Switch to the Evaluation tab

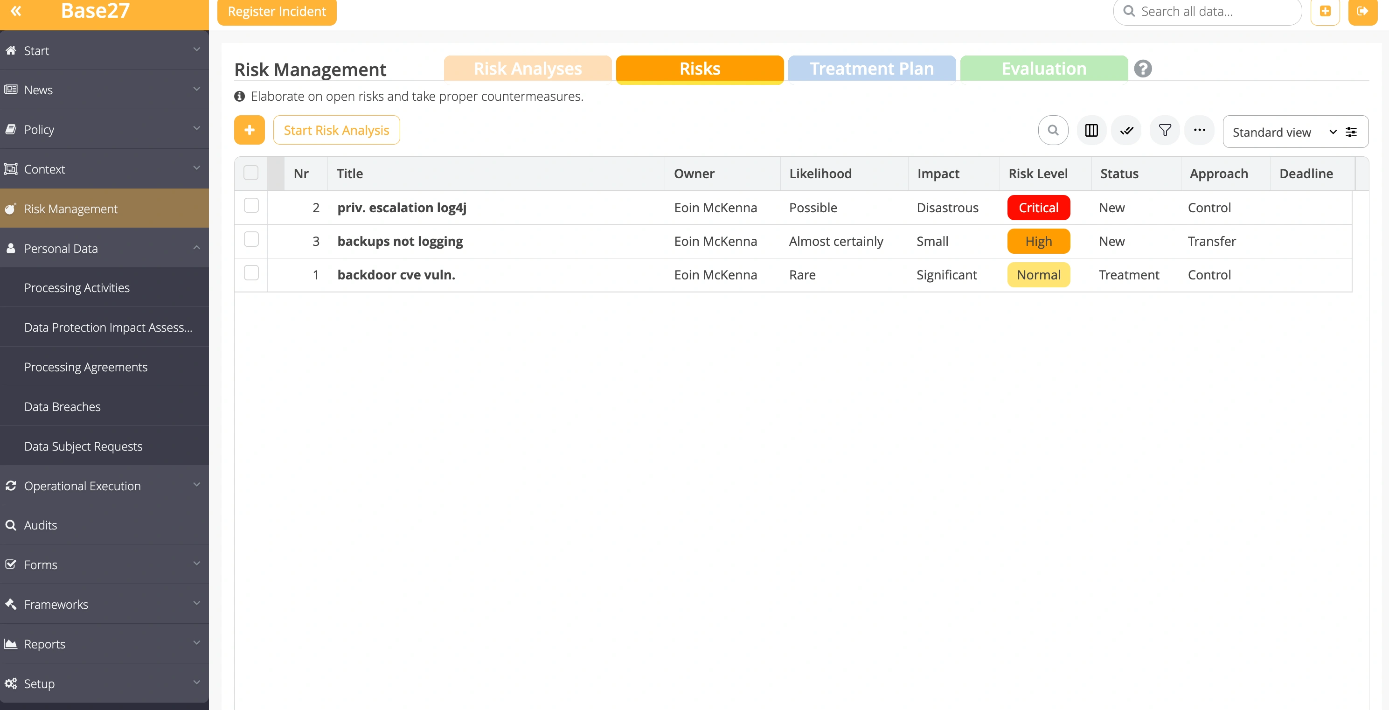click(x=1043, y=69)
